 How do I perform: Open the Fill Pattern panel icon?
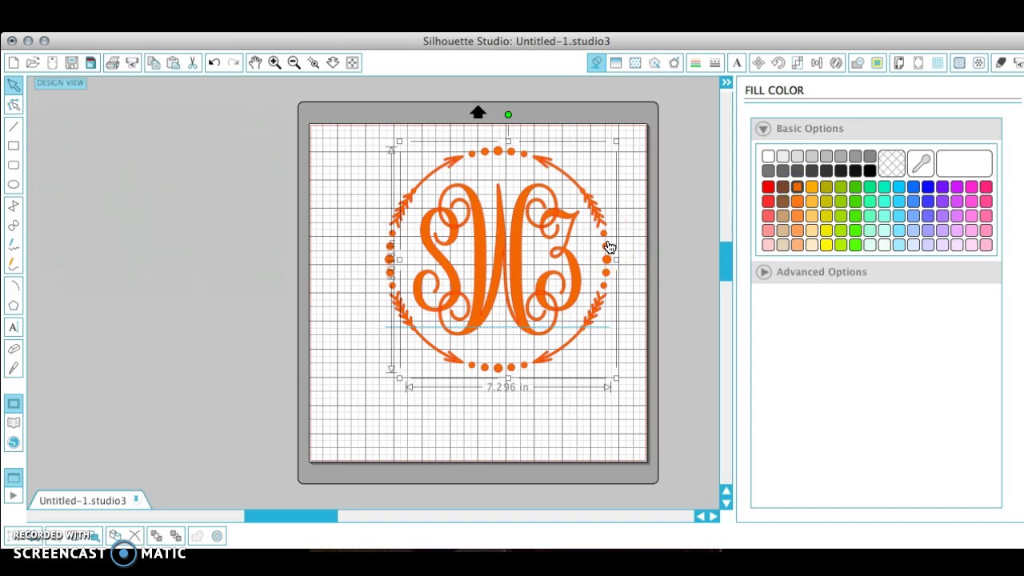(635, 62)
